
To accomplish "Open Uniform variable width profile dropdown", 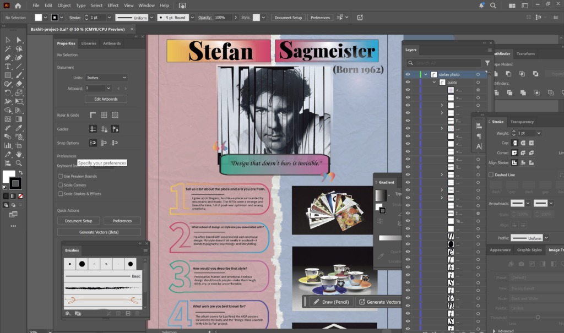I will pyautogui.click(x=151, y=17).
